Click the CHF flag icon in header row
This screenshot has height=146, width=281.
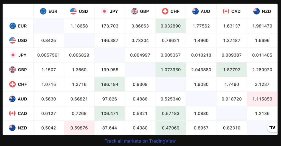click(165, 11)
